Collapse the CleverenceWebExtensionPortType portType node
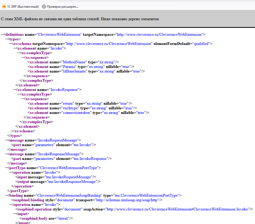This screenshot has height=224, width=255. (x=6, y=168)
